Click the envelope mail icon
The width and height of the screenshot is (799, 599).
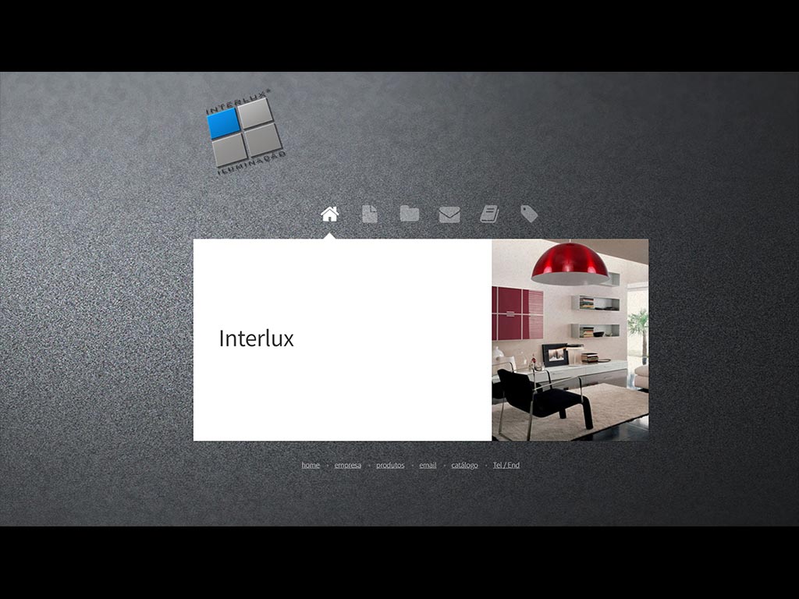449,214
